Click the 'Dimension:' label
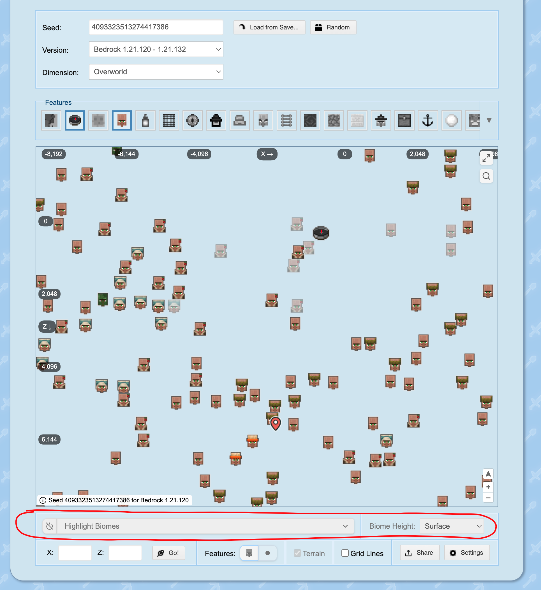Screen dimensions: 541x590 click(x=61, y=73)
